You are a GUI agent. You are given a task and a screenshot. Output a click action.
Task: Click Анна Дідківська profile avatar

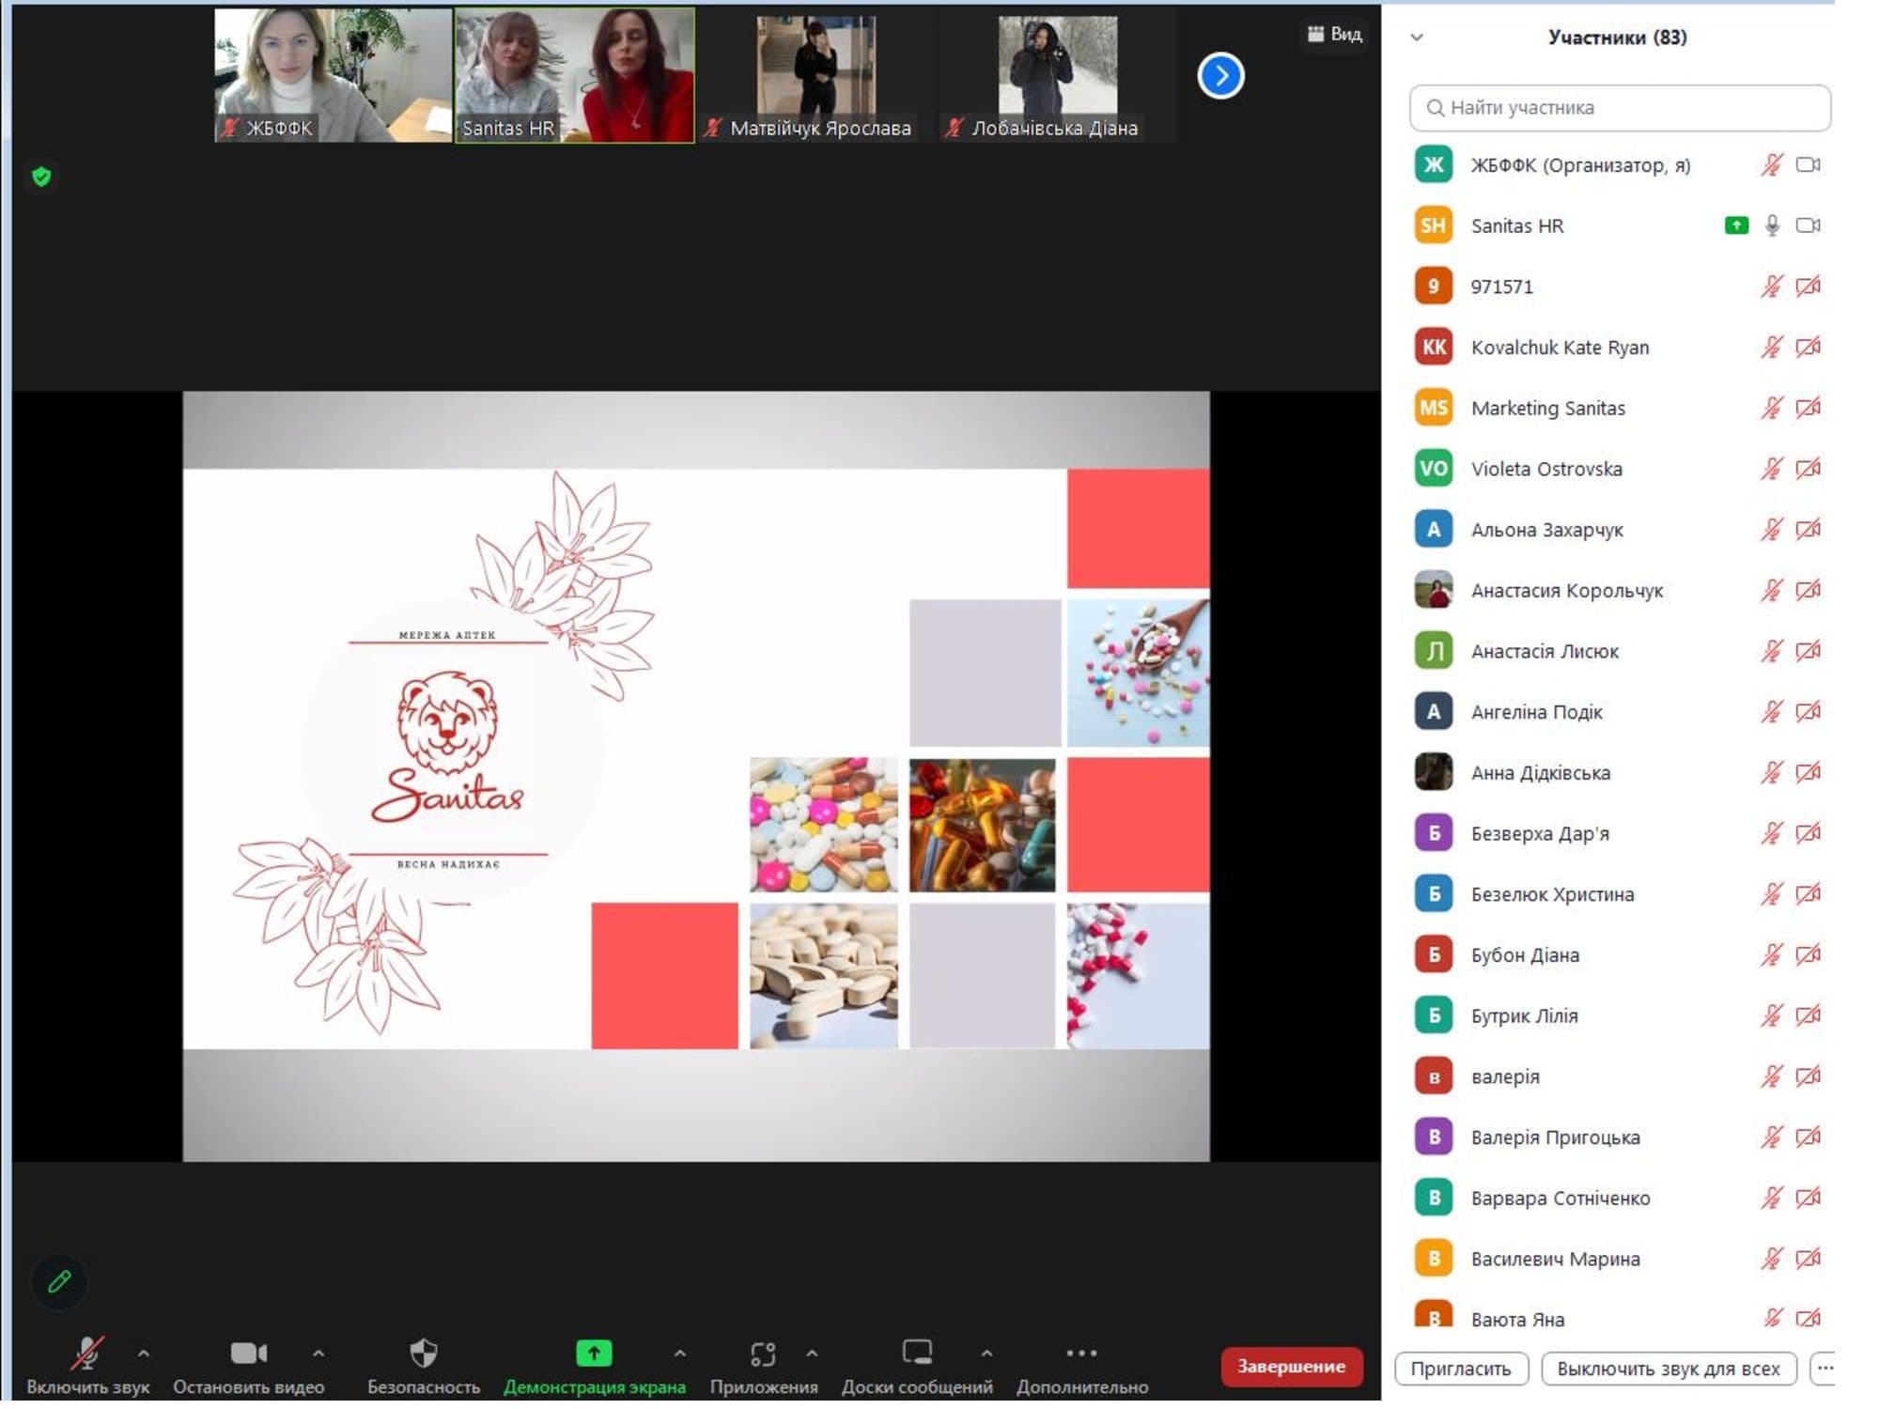tap(1434, 772)
